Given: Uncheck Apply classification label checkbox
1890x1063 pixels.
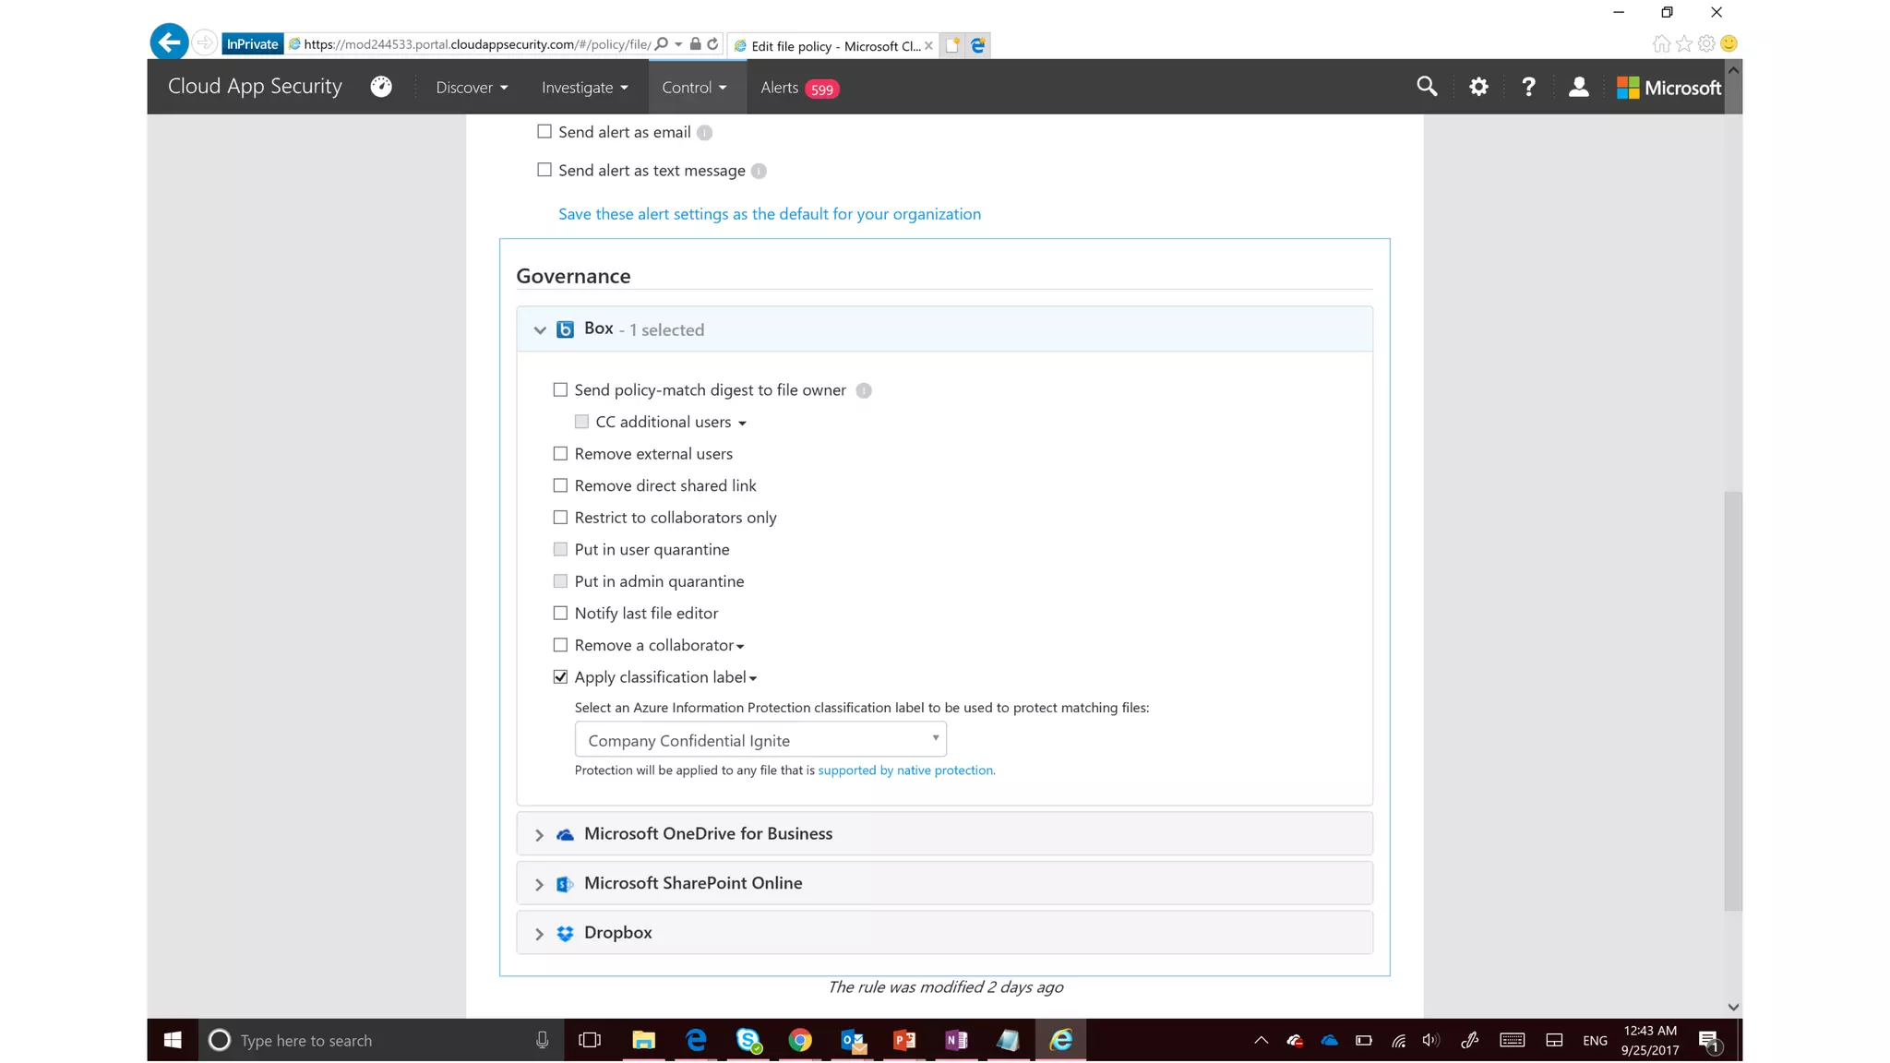Looking at the screenshot, I should [560, 676].
